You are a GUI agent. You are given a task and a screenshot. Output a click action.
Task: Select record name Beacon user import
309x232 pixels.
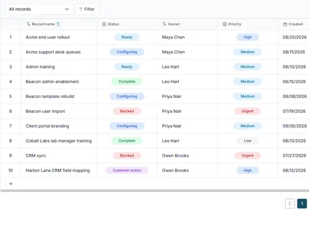45,111
